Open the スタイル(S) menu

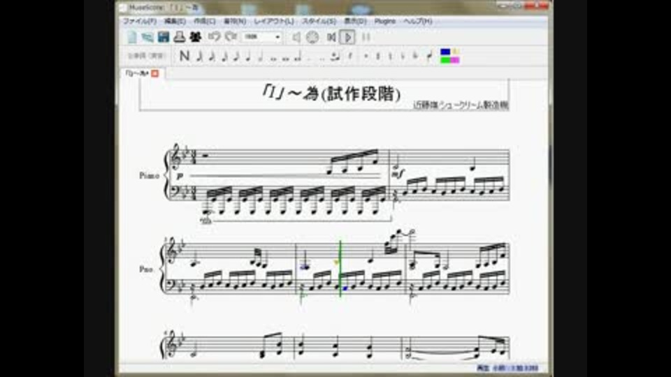pyautogui.click(x=319, y=21)
